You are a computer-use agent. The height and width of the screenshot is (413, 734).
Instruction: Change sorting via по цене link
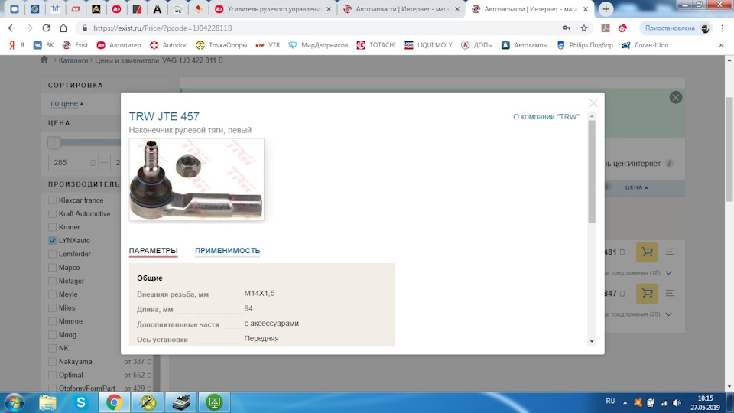coord(64,103)
